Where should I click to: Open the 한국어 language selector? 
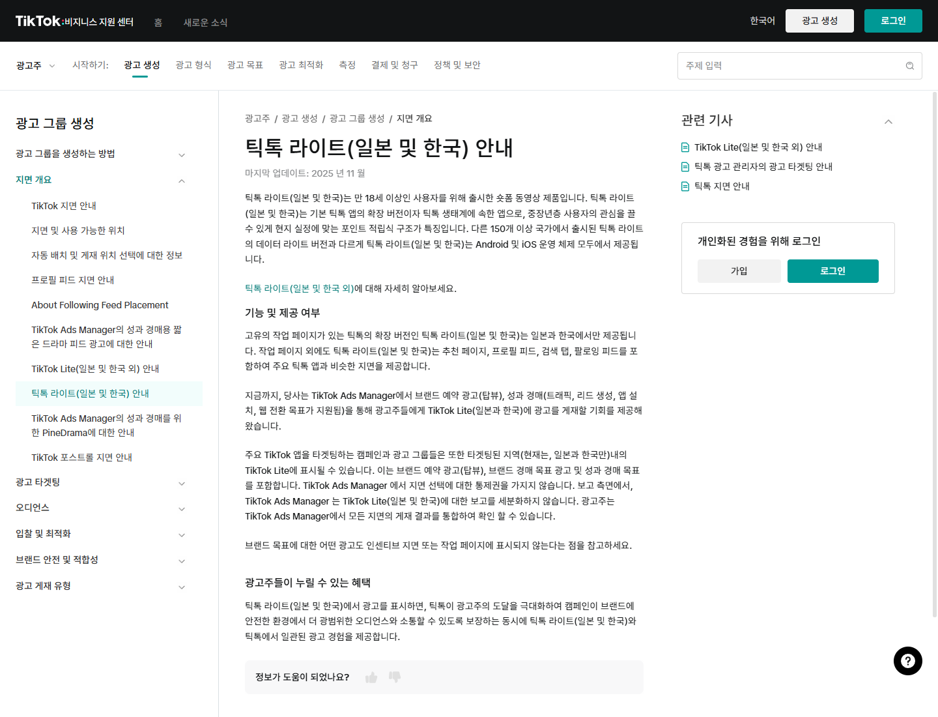[x=762, y=21]
